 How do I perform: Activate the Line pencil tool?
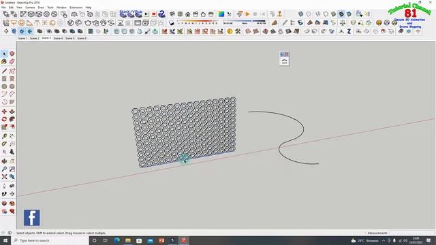tap(4, 71)
